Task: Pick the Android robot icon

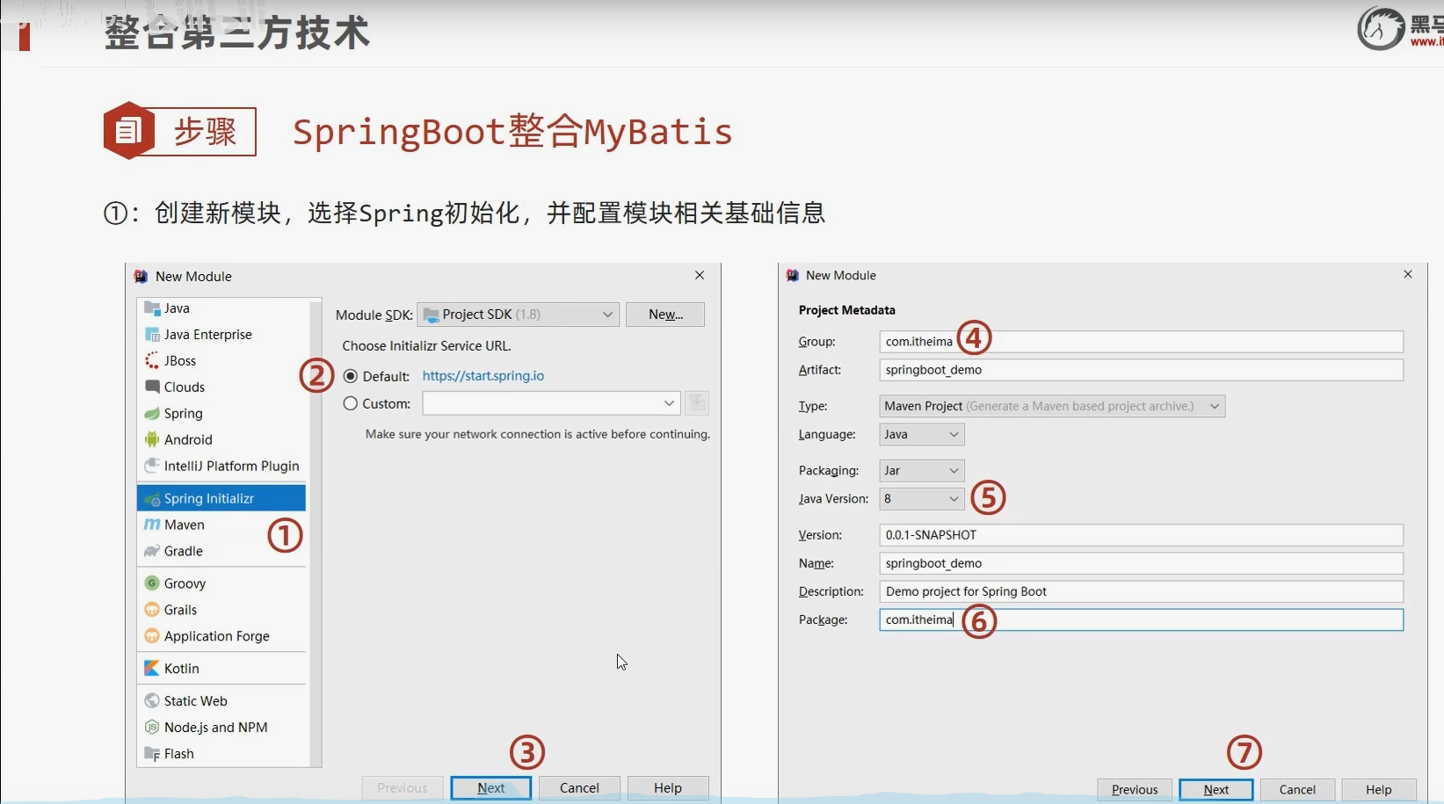Action: point(152,440)
